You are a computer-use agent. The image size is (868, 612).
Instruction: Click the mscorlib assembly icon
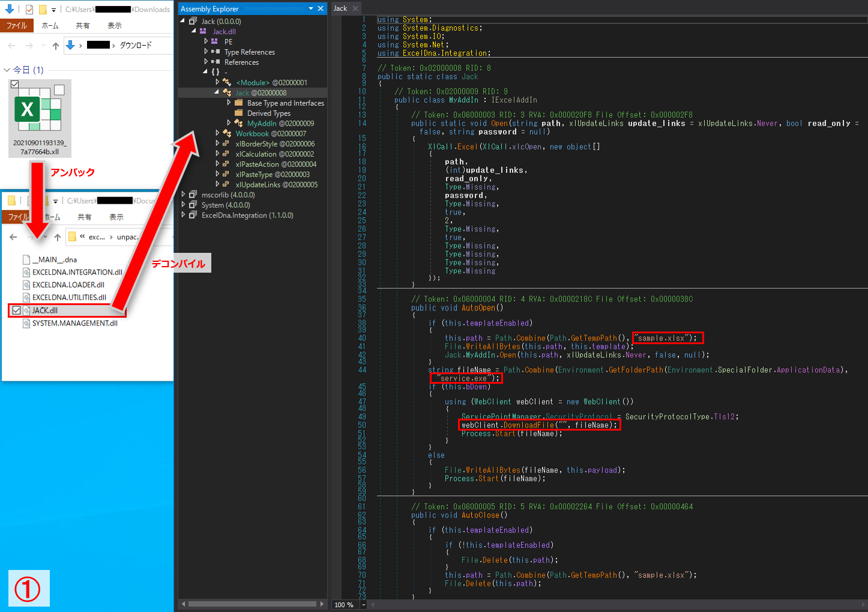(x=193, y=195)
